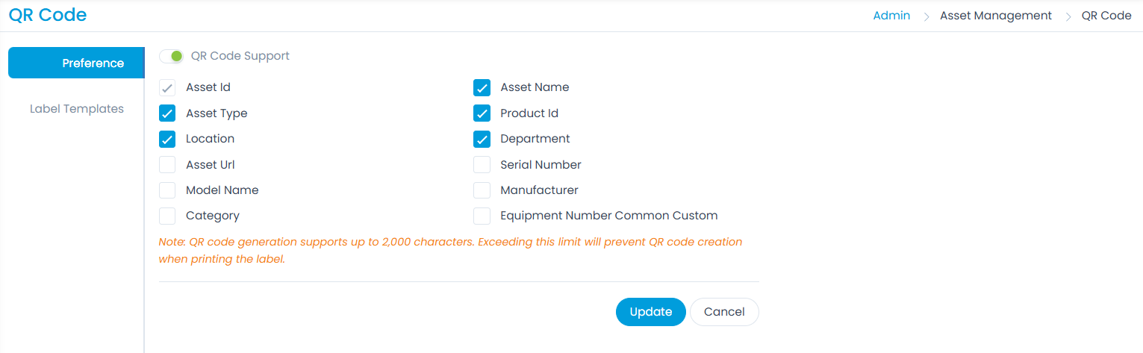Go to Admin breadcrumb link
This screenshot has width=1143, height=353.
[x=891, y=16]
